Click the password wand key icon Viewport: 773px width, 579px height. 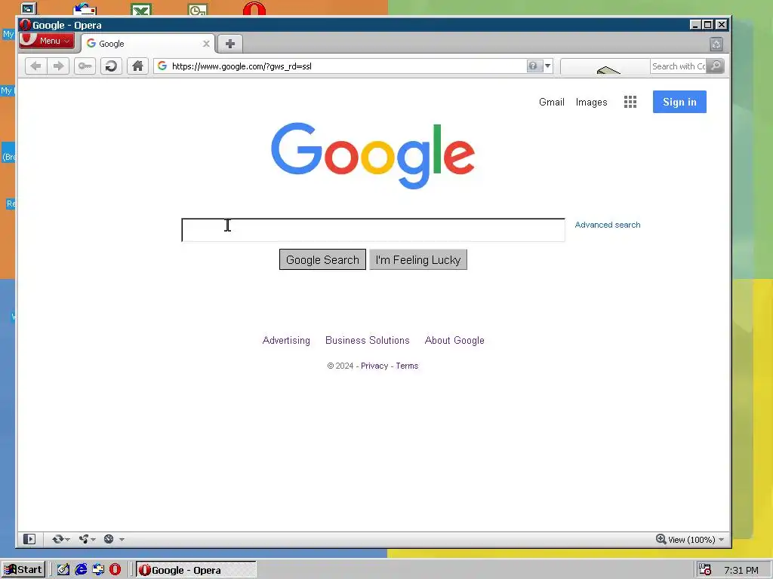85,66
